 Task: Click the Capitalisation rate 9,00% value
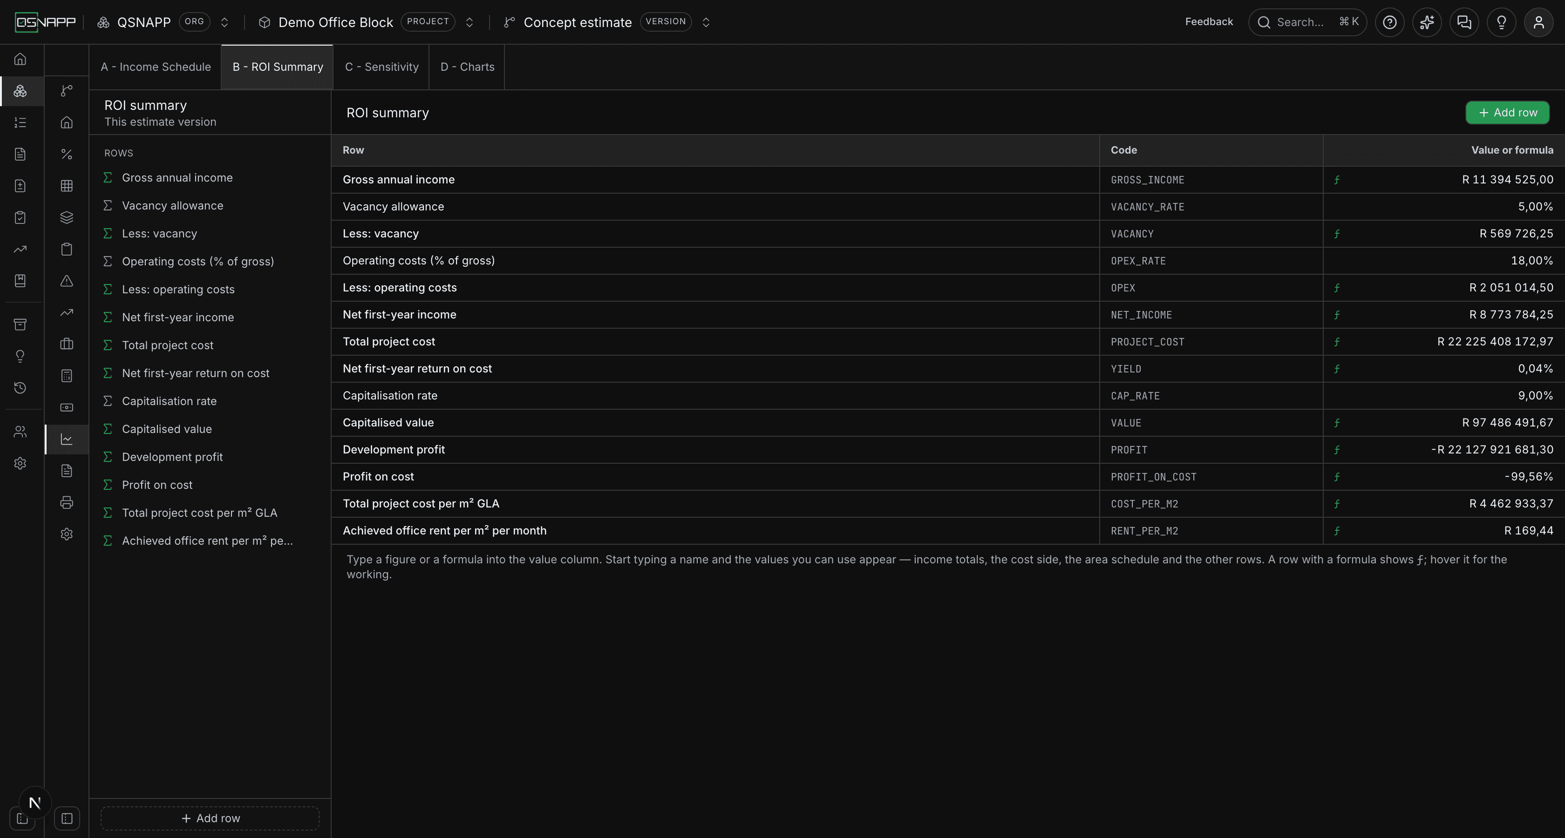(x=1535, y=396)
